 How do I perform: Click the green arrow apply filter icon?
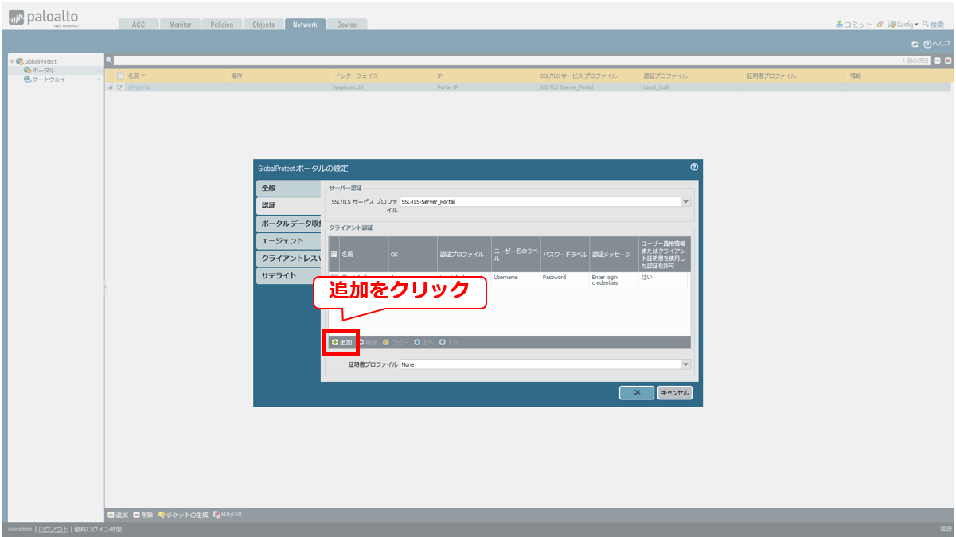pyautogui.click(x=938, y=60)
